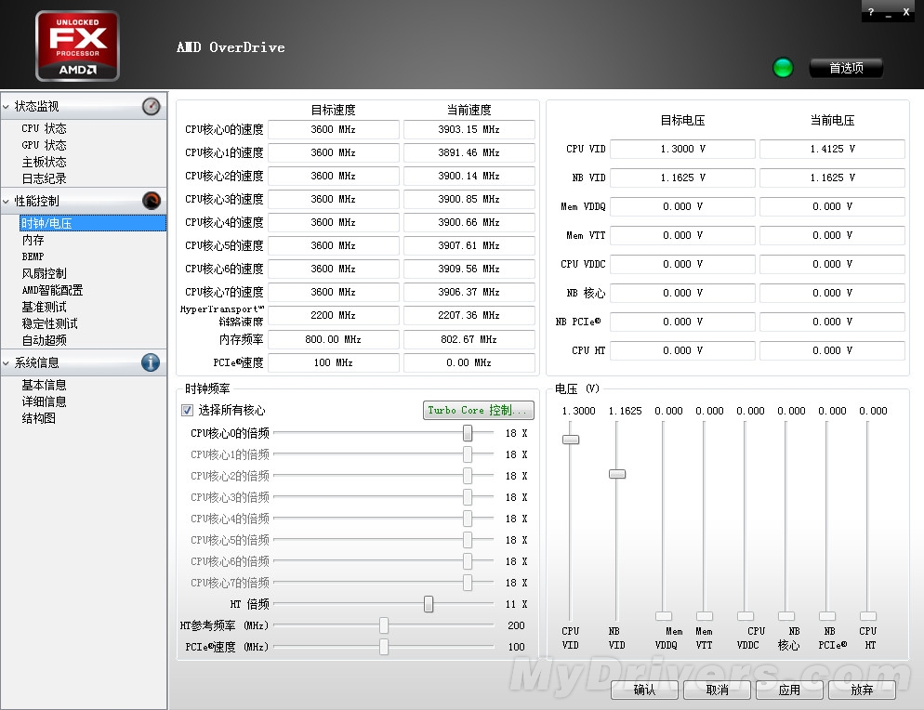
Task: Click the HT 倍频 slider handle
Action: click(429, 604)
